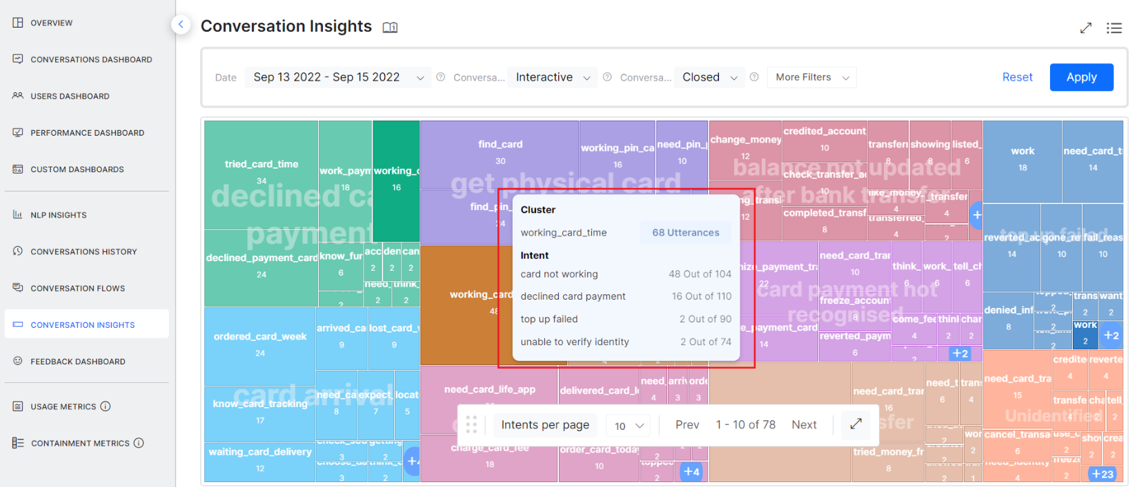Open the Interactive conversation type dropdown
This screenshot has width=1146, height=487.
coord(553,77)
